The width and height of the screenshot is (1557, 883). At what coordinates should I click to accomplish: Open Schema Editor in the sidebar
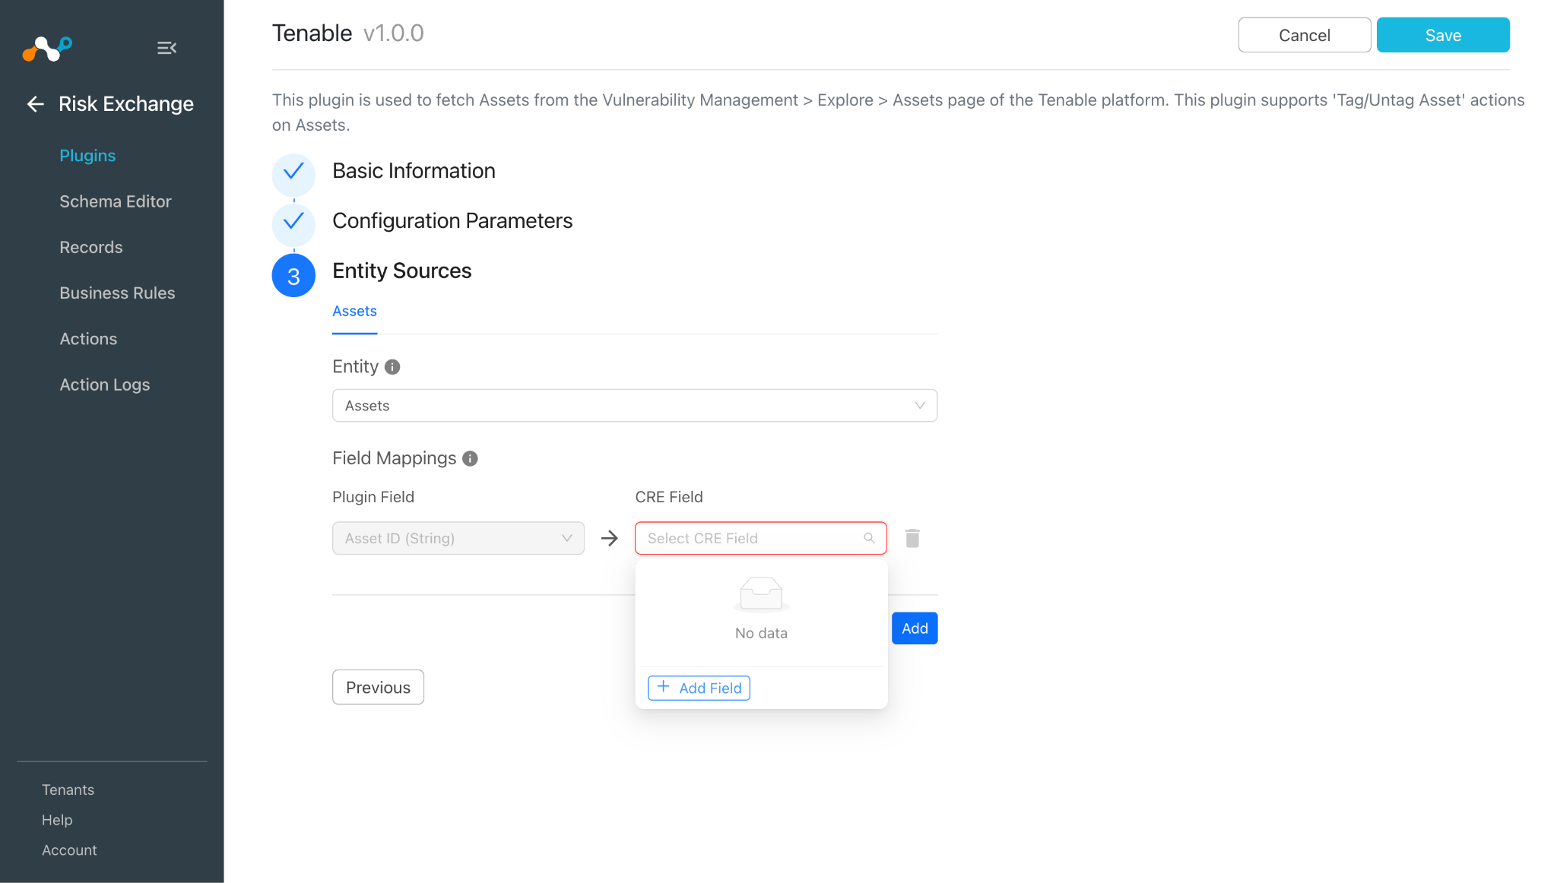(x=116, y=201)
